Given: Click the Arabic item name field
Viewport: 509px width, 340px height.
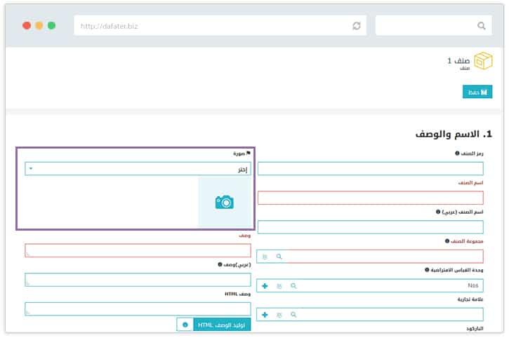Looking at the screenshot, I should (371, 227).
